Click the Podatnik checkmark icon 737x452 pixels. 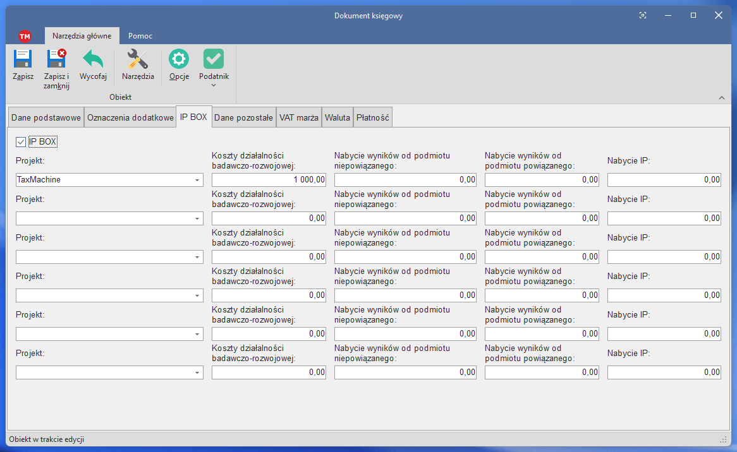pos(214,59)
